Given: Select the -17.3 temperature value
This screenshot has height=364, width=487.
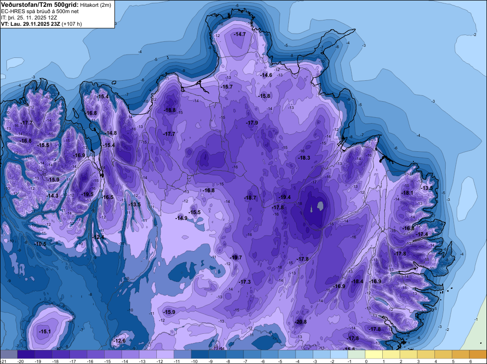Looking at the screenshot, I should point(245,282).
